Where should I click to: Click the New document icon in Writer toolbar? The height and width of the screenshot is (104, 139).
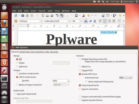[x=16, y=15]
